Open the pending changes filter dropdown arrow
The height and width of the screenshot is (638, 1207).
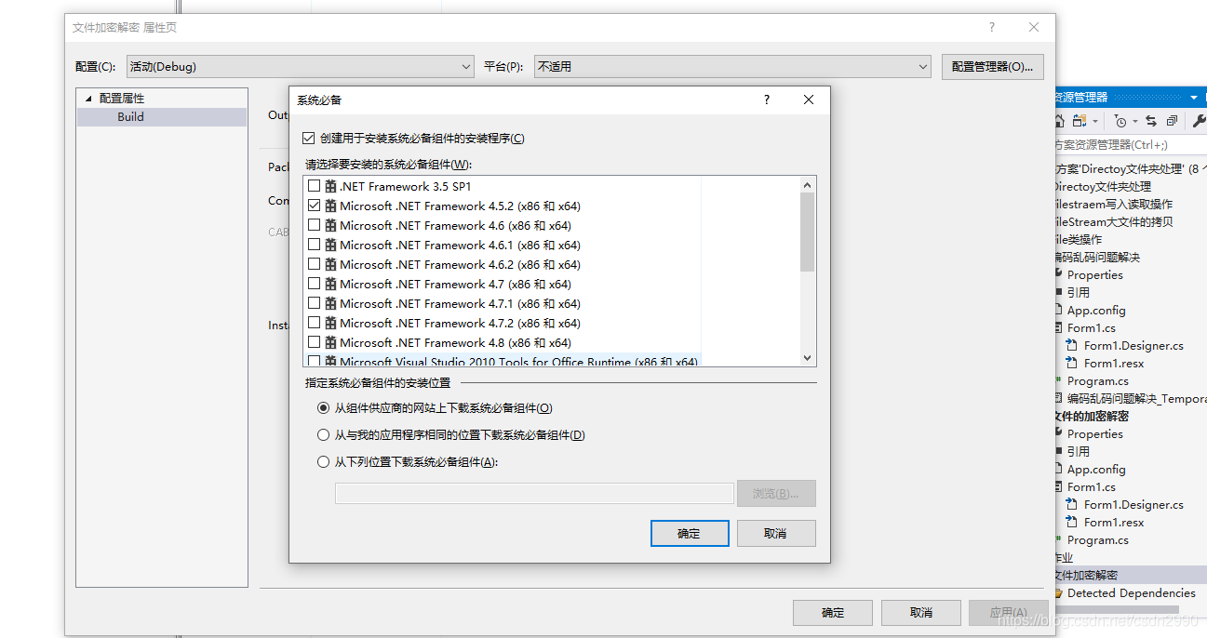click(1135, 122)
